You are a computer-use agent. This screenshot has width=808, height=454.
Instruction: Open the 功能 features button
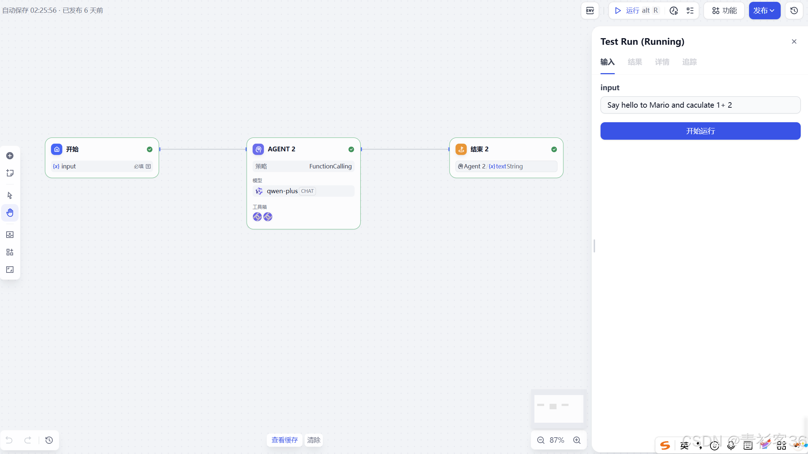pyautogui.click(x=724, y=11)
